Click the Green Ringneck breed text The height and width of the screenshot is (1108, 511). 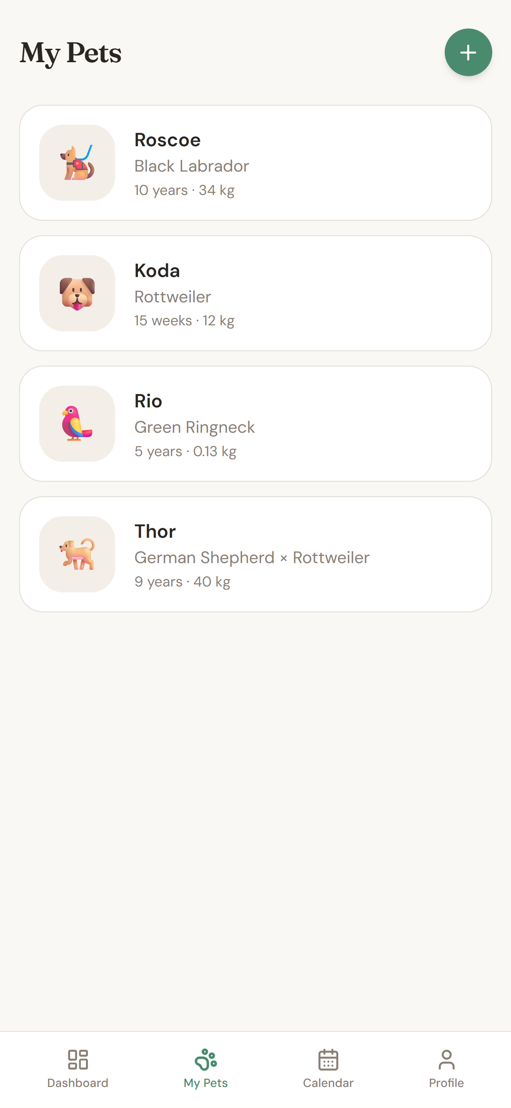tap(194, 427)
